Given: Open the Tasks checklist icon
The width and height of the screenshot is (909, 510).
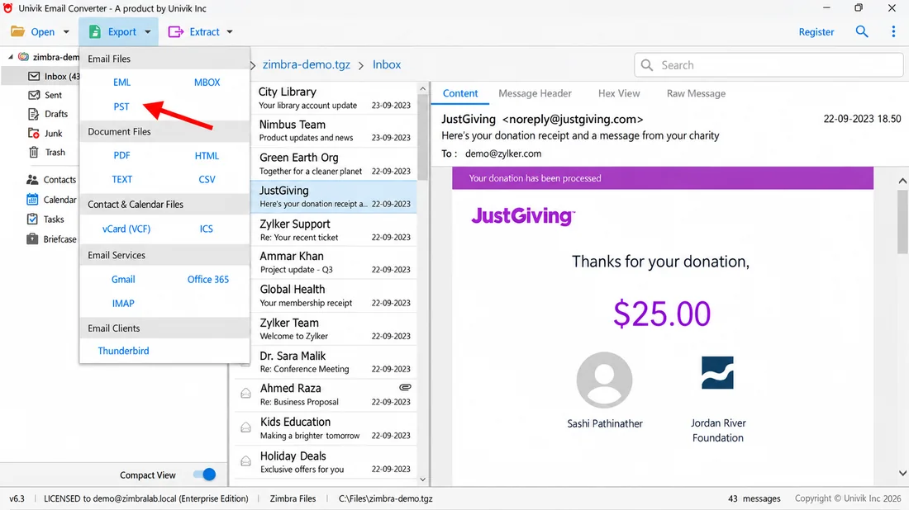Looking at the screenshot, I should pos(32,220).
